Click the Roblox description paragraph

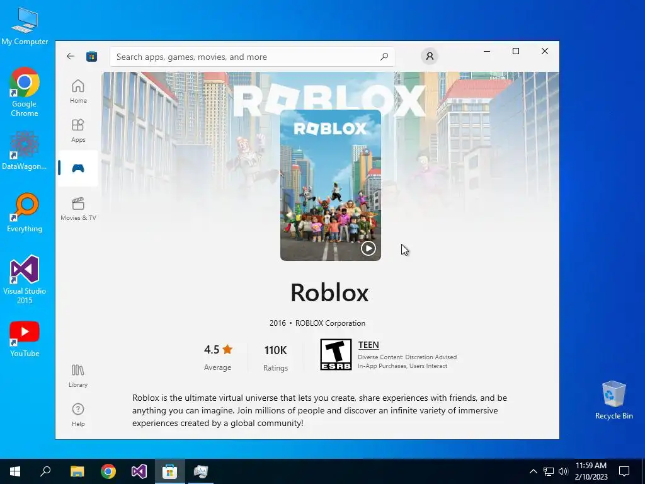tap(319, 410)
